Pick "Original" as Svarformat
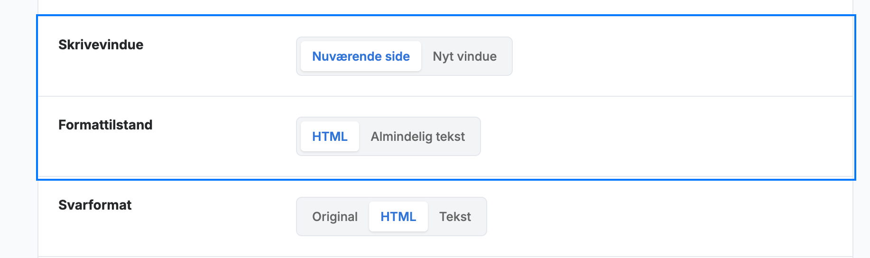870x258 pixels. tap(335, 217)
